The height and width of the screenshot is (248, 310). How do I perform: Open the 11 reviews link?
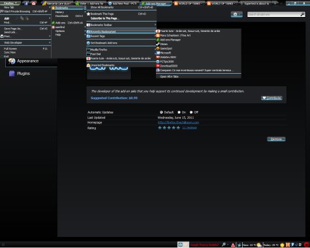pos(189,128)
